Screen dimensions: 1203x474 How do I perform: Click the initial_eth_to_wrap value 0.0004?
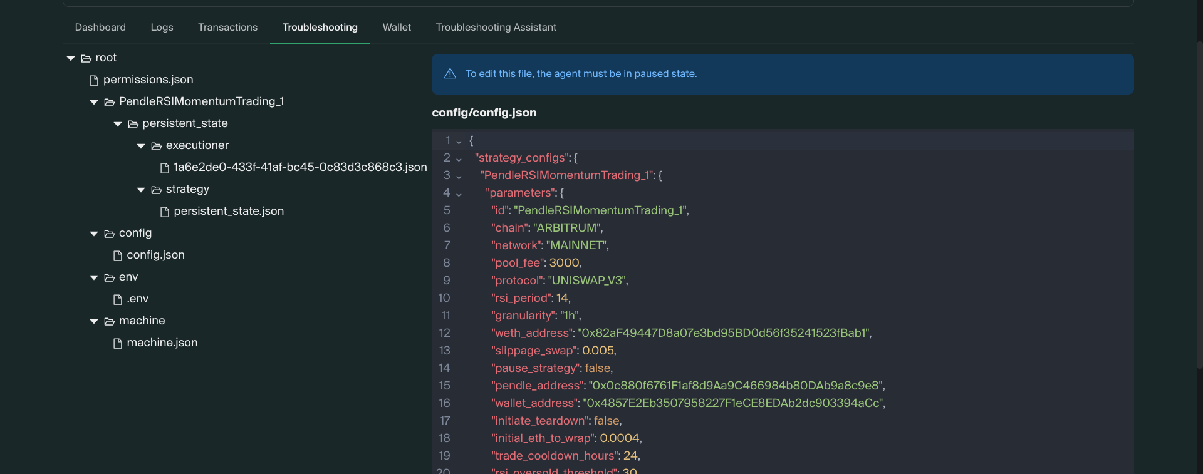(620, 438)
